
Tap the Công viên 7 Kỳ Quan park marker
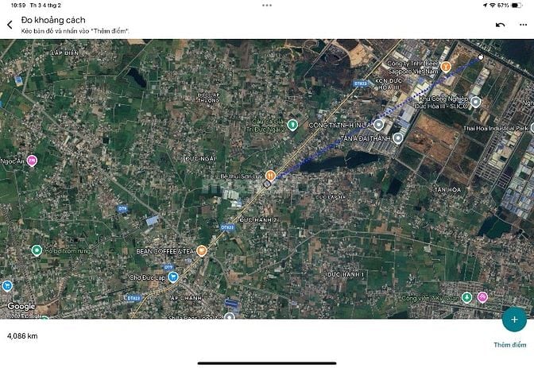click(x=466, y=297)
